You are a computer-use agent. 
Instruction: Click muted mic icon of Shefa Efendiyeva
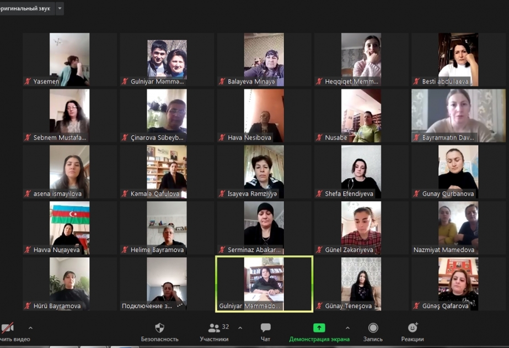coord(319,194)
